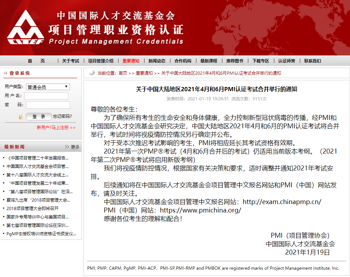Viewport: 350px width, 277px height.
Task: Click 更多 in the 最新新闻 panel
Action: click(75, 147)
